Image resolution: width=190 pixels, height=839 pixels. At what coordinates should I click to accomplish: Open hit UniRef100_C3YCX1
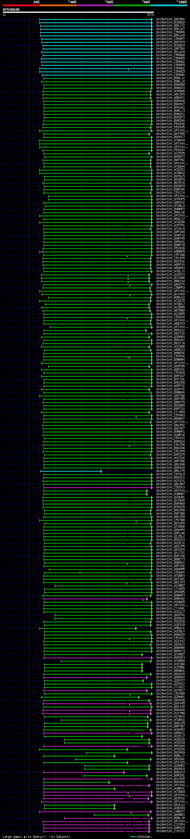(170, 831)
